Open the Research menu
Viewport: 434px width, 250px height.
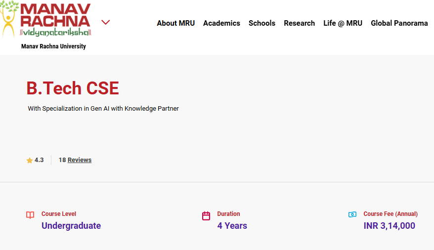click(x=299, y=23)
